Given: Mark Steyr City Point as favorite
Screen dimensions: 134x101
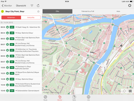Looking at the screenshot, I should coord(38,12).
